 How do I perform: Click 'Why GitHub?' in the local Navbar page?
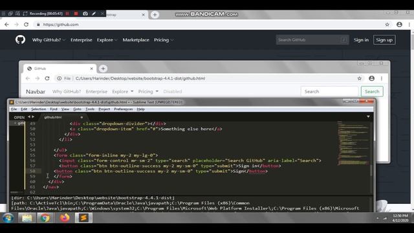pos(67,91)
